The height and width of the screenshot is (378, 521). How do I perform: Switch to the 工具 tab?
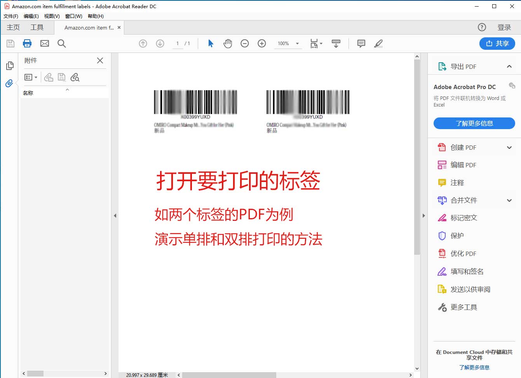pyautogui.click(x=37, y=27)
